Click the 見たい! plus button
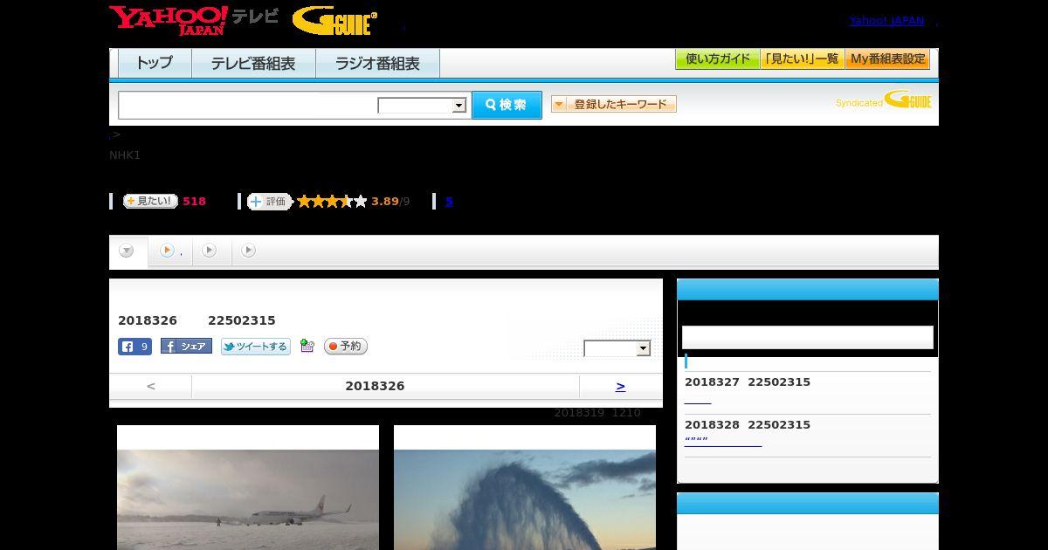This screenshot has height=550, width=1048. [149, 201]
